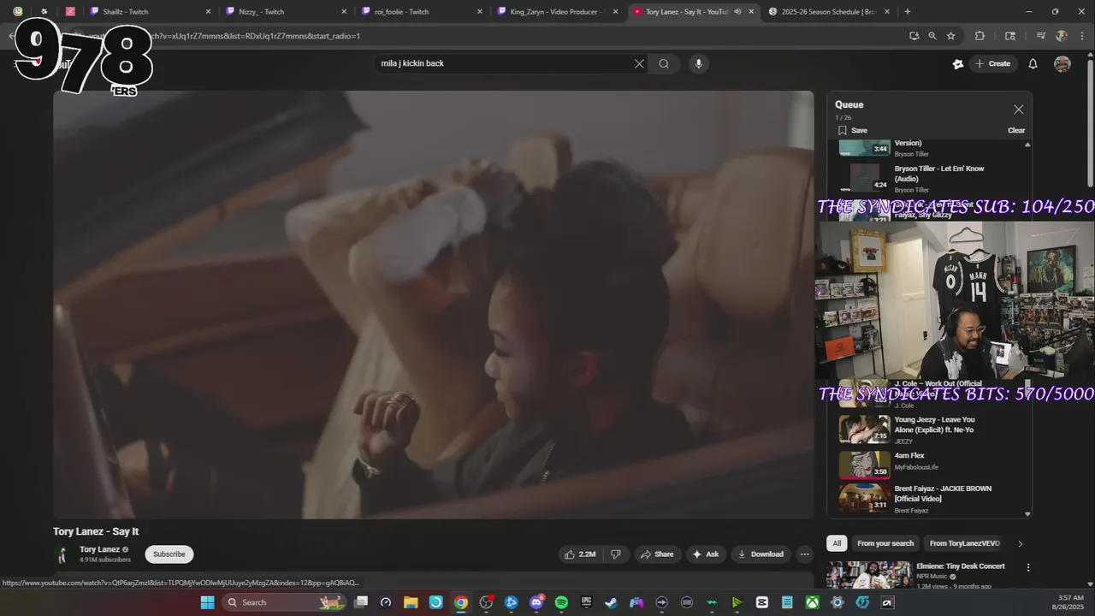
Task: Close the Queue panel
Action: (1018, 110)
